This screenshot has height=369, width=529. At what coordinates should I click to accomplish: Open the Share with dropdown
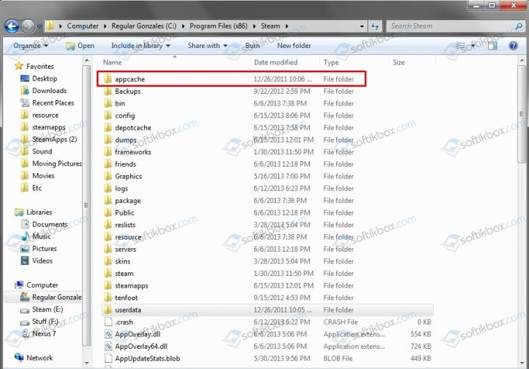[x=207, y=45]
